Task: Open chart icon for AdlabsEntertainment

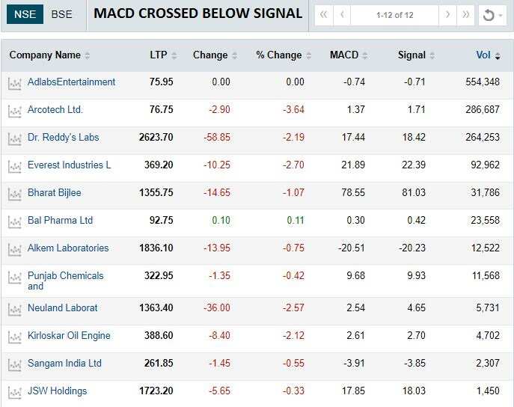Action: pyautogui.click(x=14, y=83)
